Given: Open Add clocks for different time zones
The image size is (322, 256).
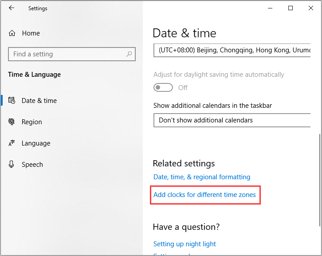Looking at the screenshot, I should point(204,195).
